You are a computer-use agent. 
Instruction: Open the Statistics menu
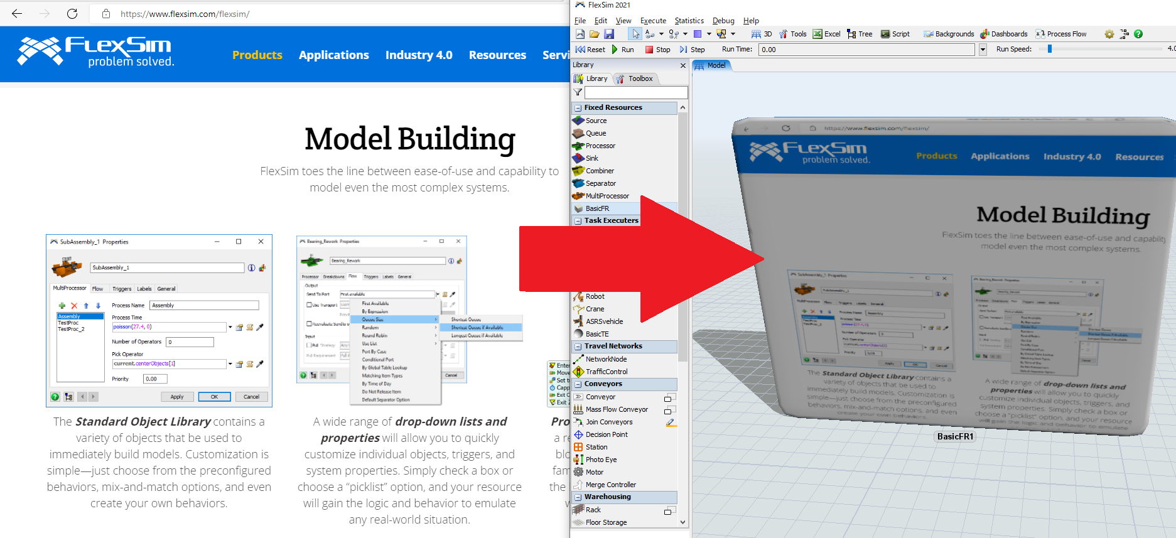[x=689, y=21]
